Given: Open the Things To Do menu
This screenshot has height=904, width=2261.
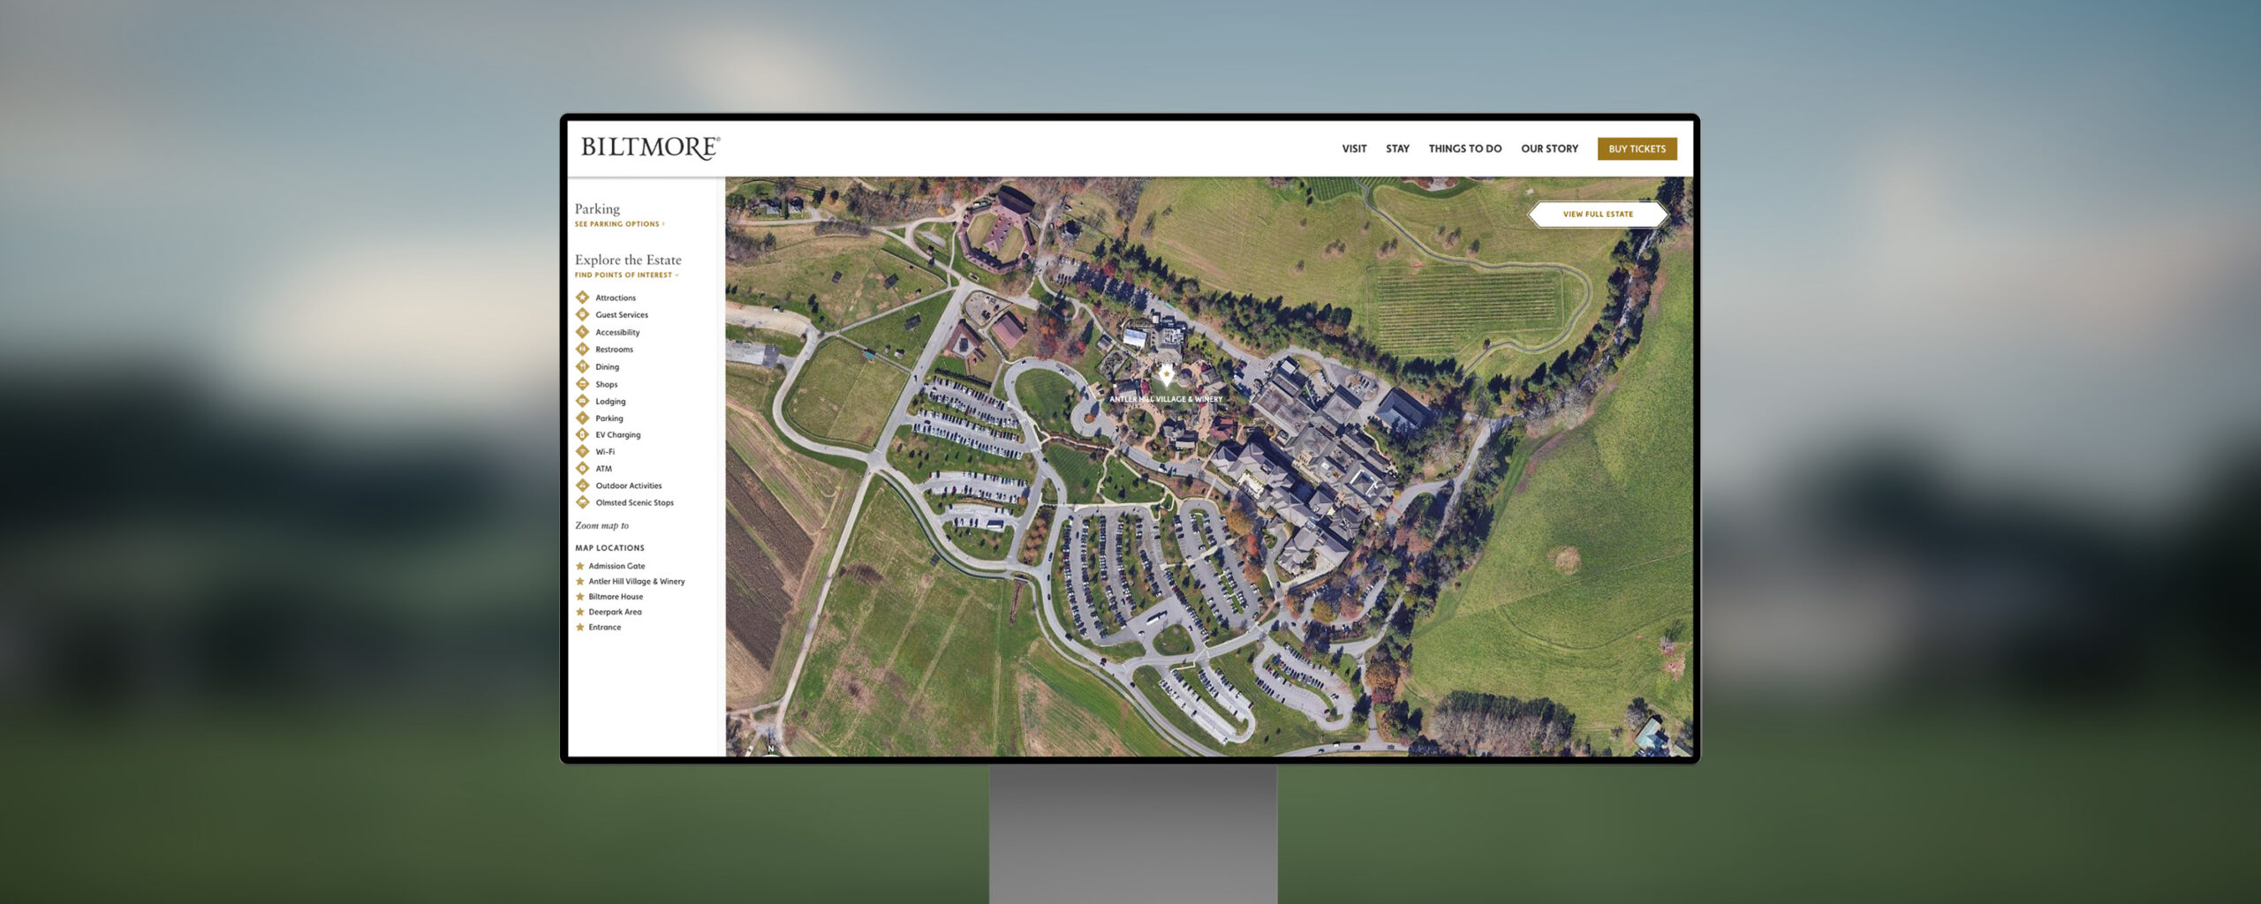Looking at the screenshot, I should point(1465,148).
